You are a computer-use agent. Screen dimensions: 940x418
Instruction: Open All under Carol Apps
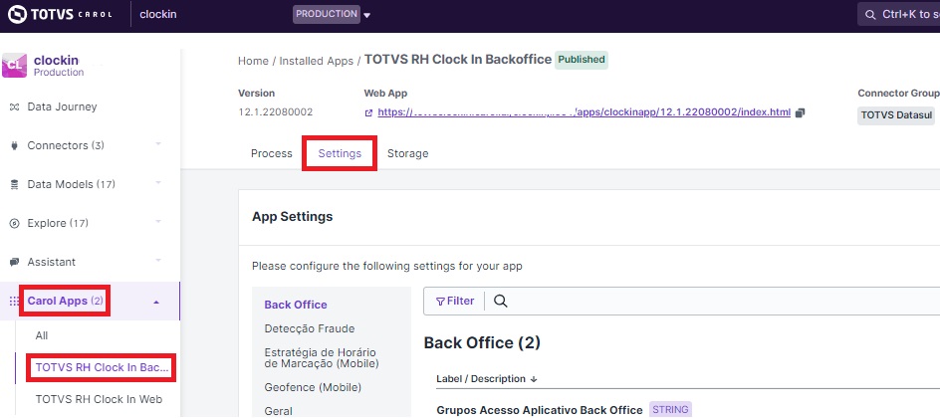pyautogui.click(x=42, y=335)
